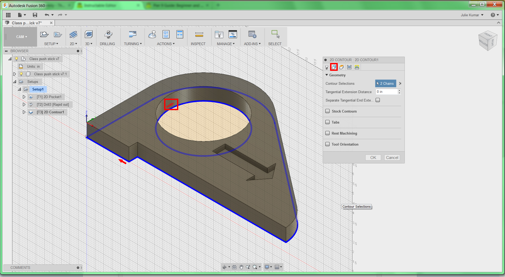This screenshot has width=505, height=277.
Task: Clear the contour selections with X
Action: coord(400,83)
